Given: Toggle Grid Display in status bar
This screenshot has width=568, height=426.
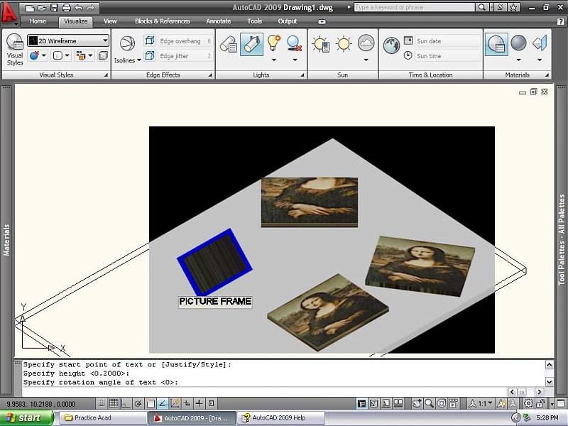Looking at the screenshot, I should [114, 403].
